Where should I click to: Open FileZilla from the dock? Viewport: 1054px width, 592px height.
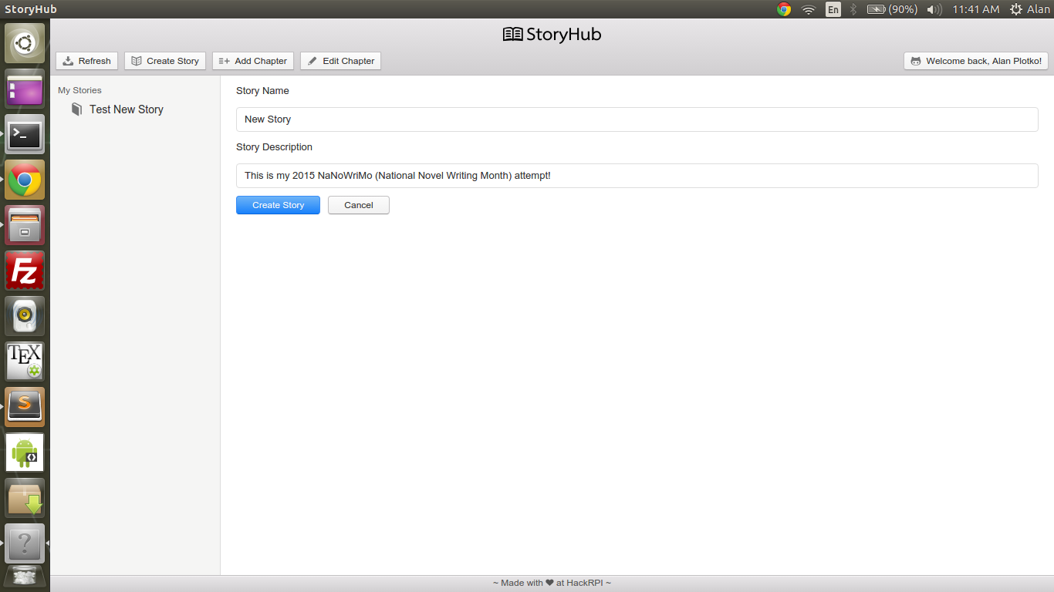pos(25,271)
